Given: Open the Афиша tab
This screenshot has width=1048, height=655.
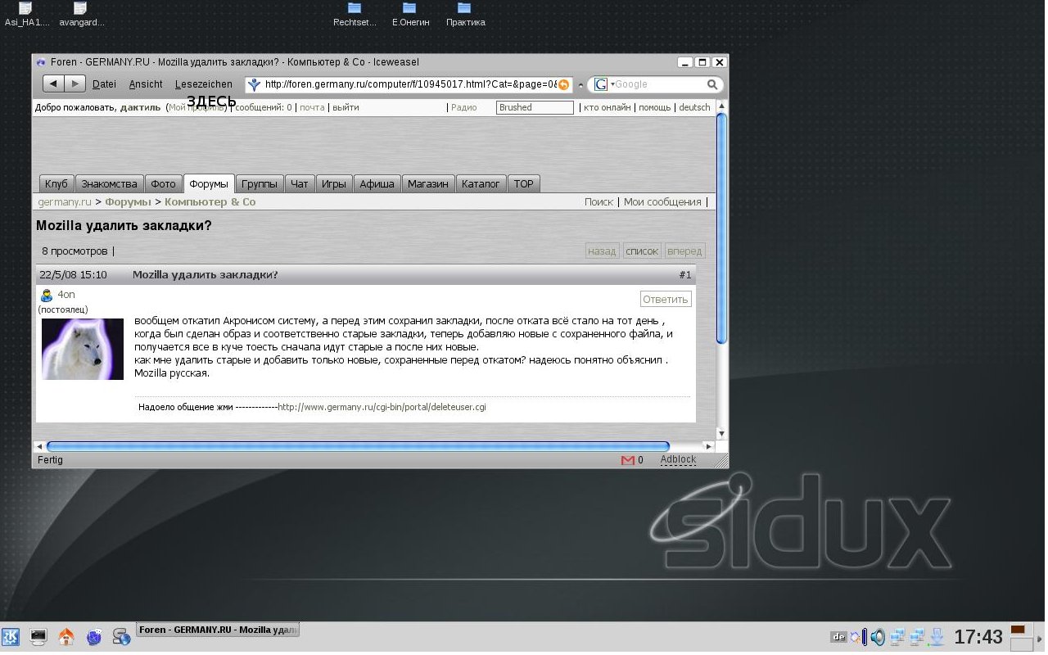Looking at the screenshot, I should pyautogui.click(x=377, y=183).
